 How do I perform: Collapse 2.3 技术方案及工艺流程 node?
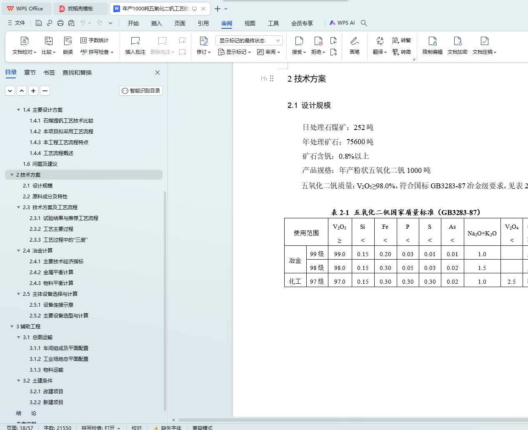click(x=18, y=207)
